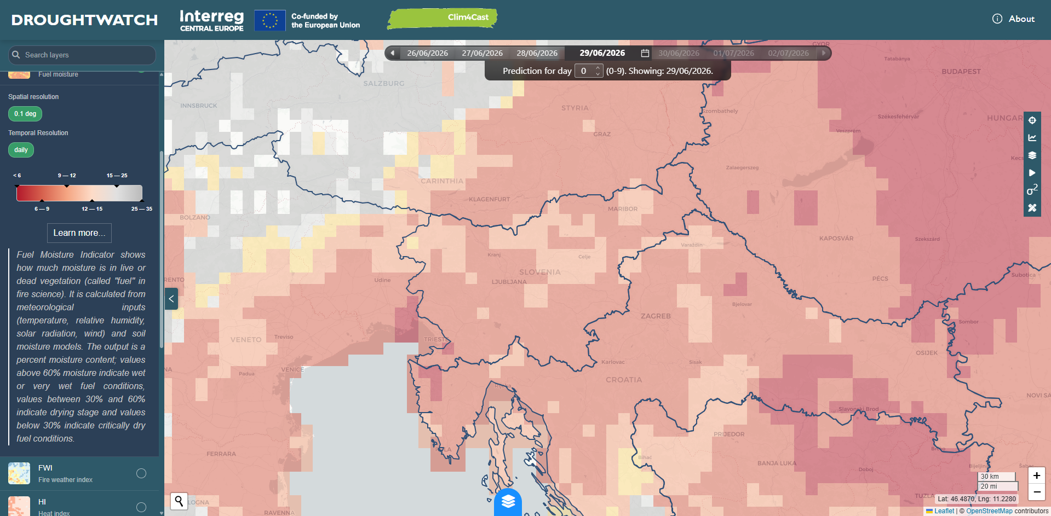
Task: Click the 'Temporal Resolution' label
Action: [x=38, y=133]
